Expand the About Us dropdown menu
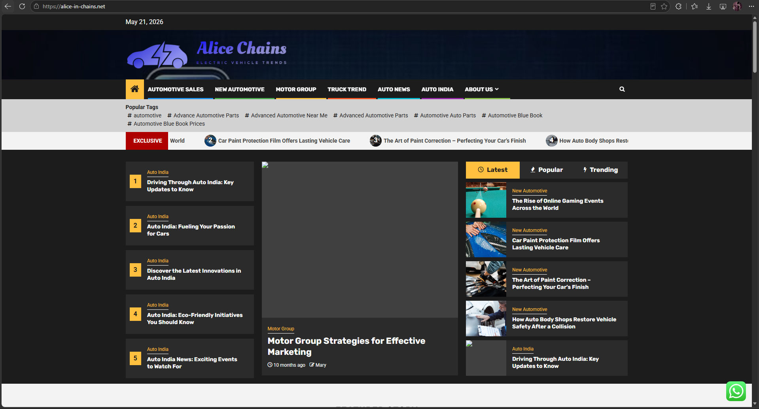The width and height of the screenshot is (759, 409). point(481,89)
